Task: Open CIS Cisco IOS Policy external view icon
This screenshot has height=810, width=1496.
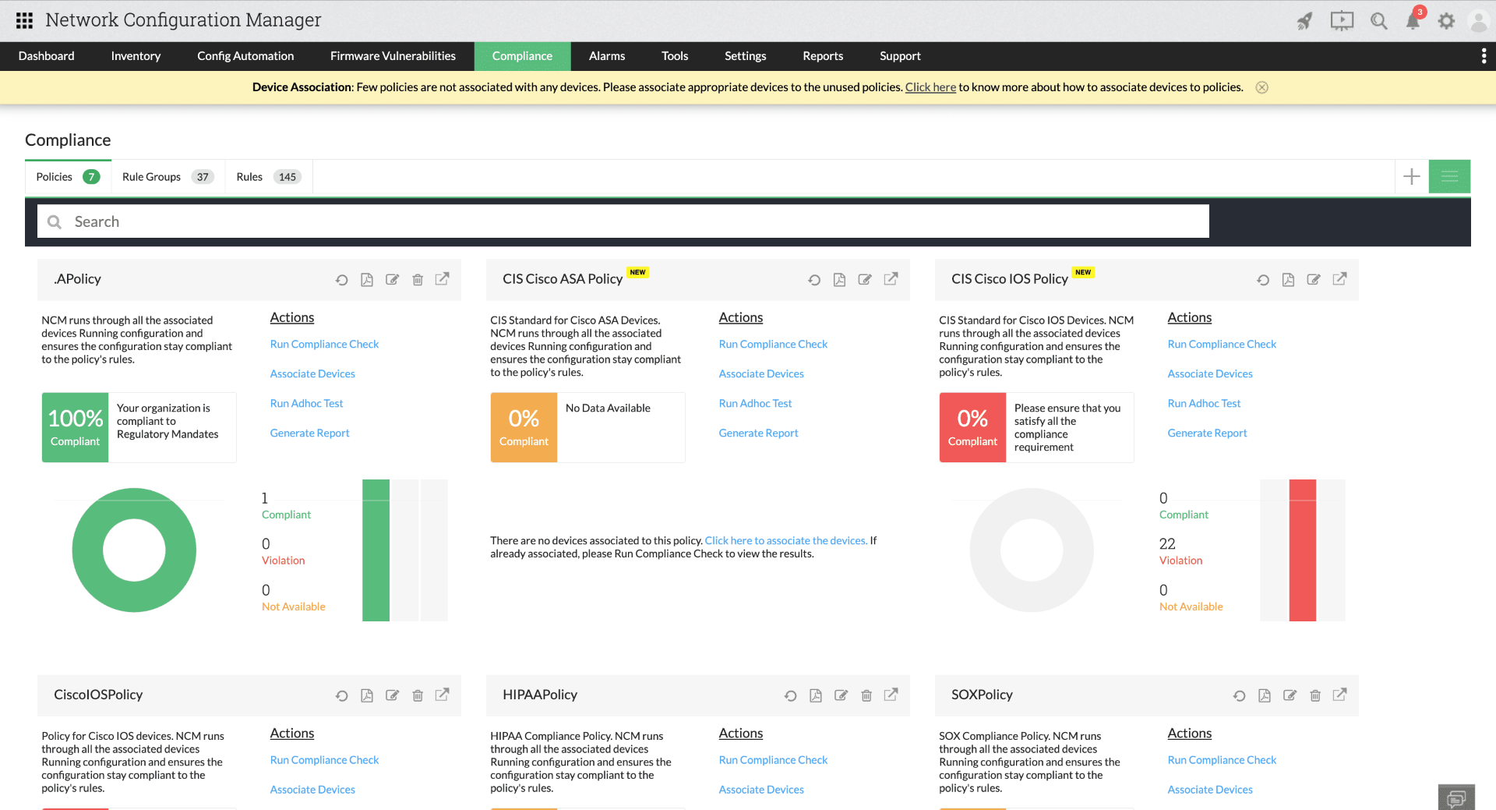Action: 1340,279
